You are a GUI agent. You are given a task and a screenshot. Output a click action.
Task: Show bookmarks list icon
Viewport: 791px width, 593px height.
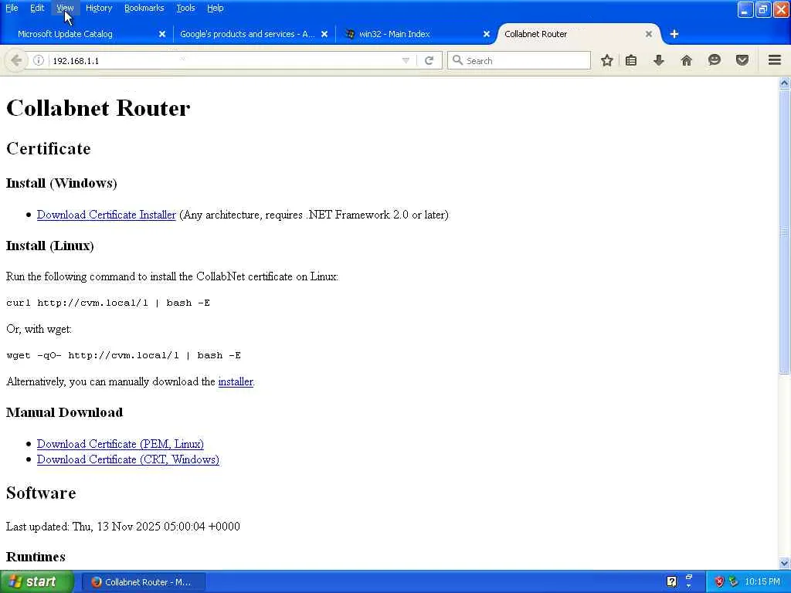pyautogui.click(x=630, y=60)
